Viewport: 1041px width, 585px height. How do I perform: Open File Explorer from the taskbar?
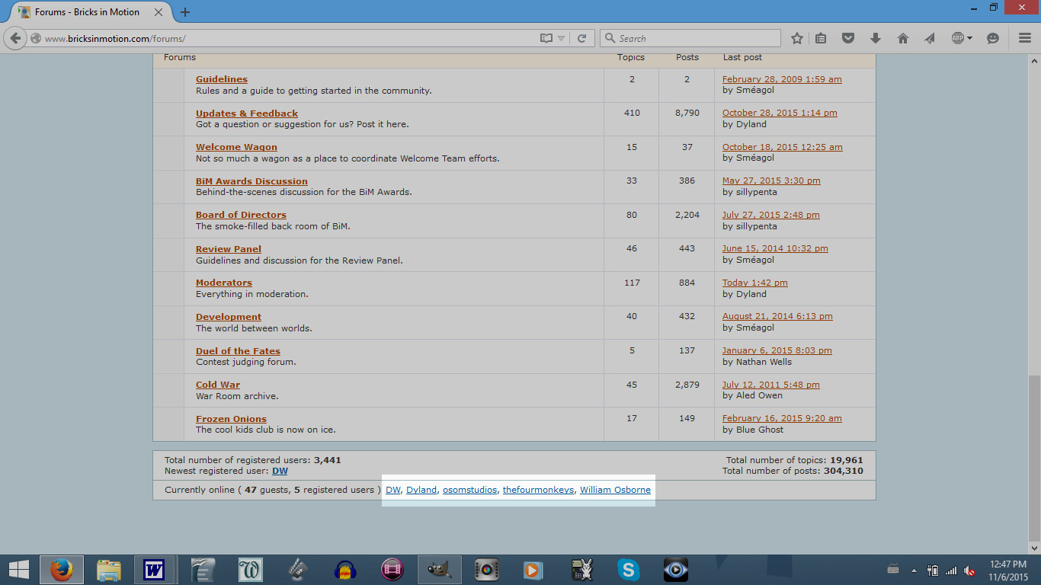109,570
